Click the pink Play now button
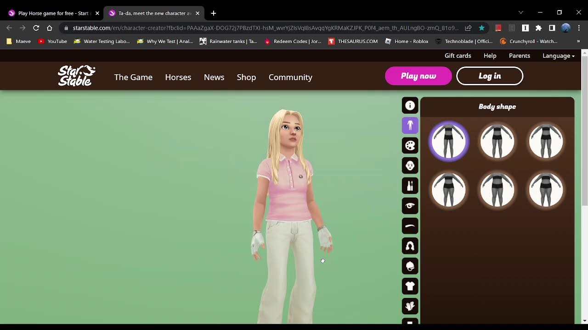The width and height of the screenshot is (588, 330). (418, 76)
